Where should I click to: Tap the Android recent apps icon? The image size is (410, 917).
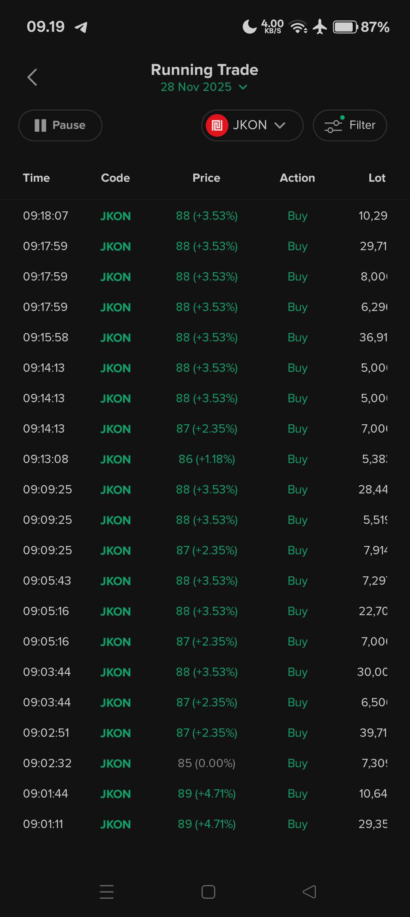point(107,892)
